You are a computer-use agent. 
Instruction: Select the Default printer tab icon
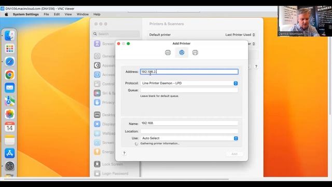click(168, 52)
